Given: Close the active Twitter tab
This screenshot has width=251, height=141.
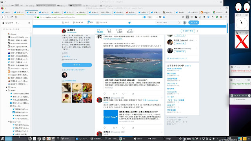Looking at the screenshot, I should coord(36,12).
